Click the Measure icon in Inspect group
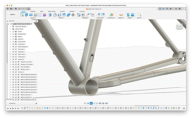 [121, 15]
